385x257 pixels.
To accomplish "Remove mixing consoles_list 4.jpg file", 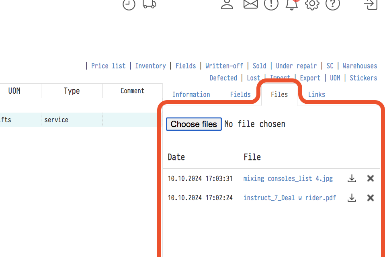I will [x=371, y=179].
